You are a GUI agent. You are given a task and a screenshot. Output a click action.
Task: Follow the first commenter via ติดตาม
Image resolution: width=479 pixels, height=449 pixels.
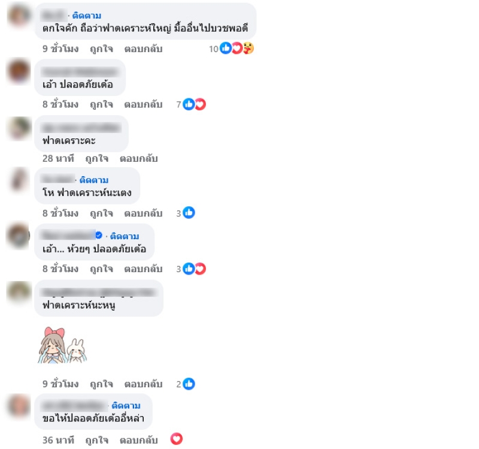(87, 16)
